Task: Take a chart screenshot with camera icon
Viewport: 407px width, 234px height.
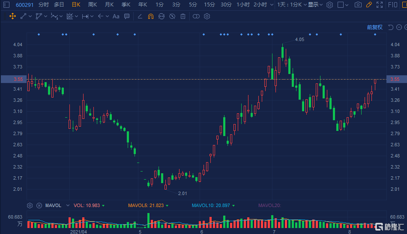Action: point(358,5)
